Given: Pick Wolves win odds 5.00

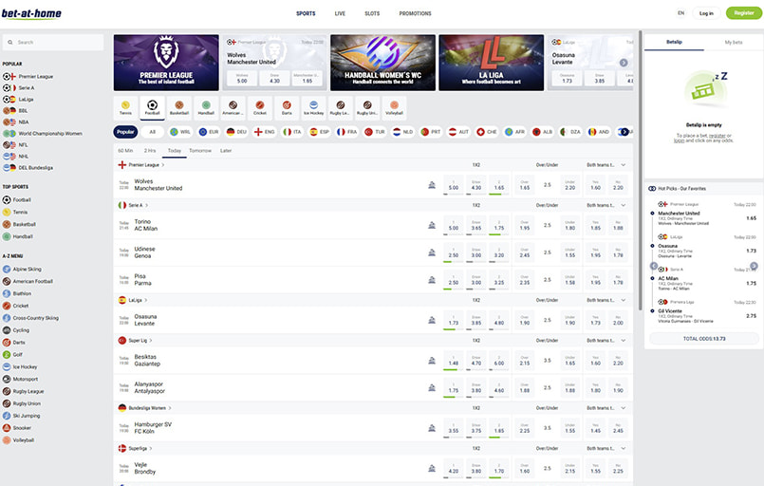Looking at the screenshot, I should point(453,185).
